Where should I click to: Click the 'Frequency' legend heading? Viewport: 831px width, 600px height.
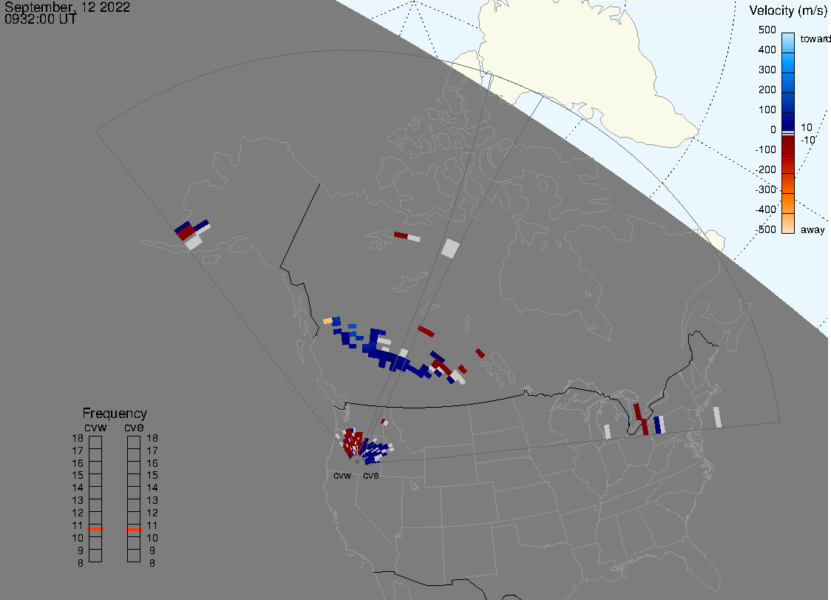point(115,414)
